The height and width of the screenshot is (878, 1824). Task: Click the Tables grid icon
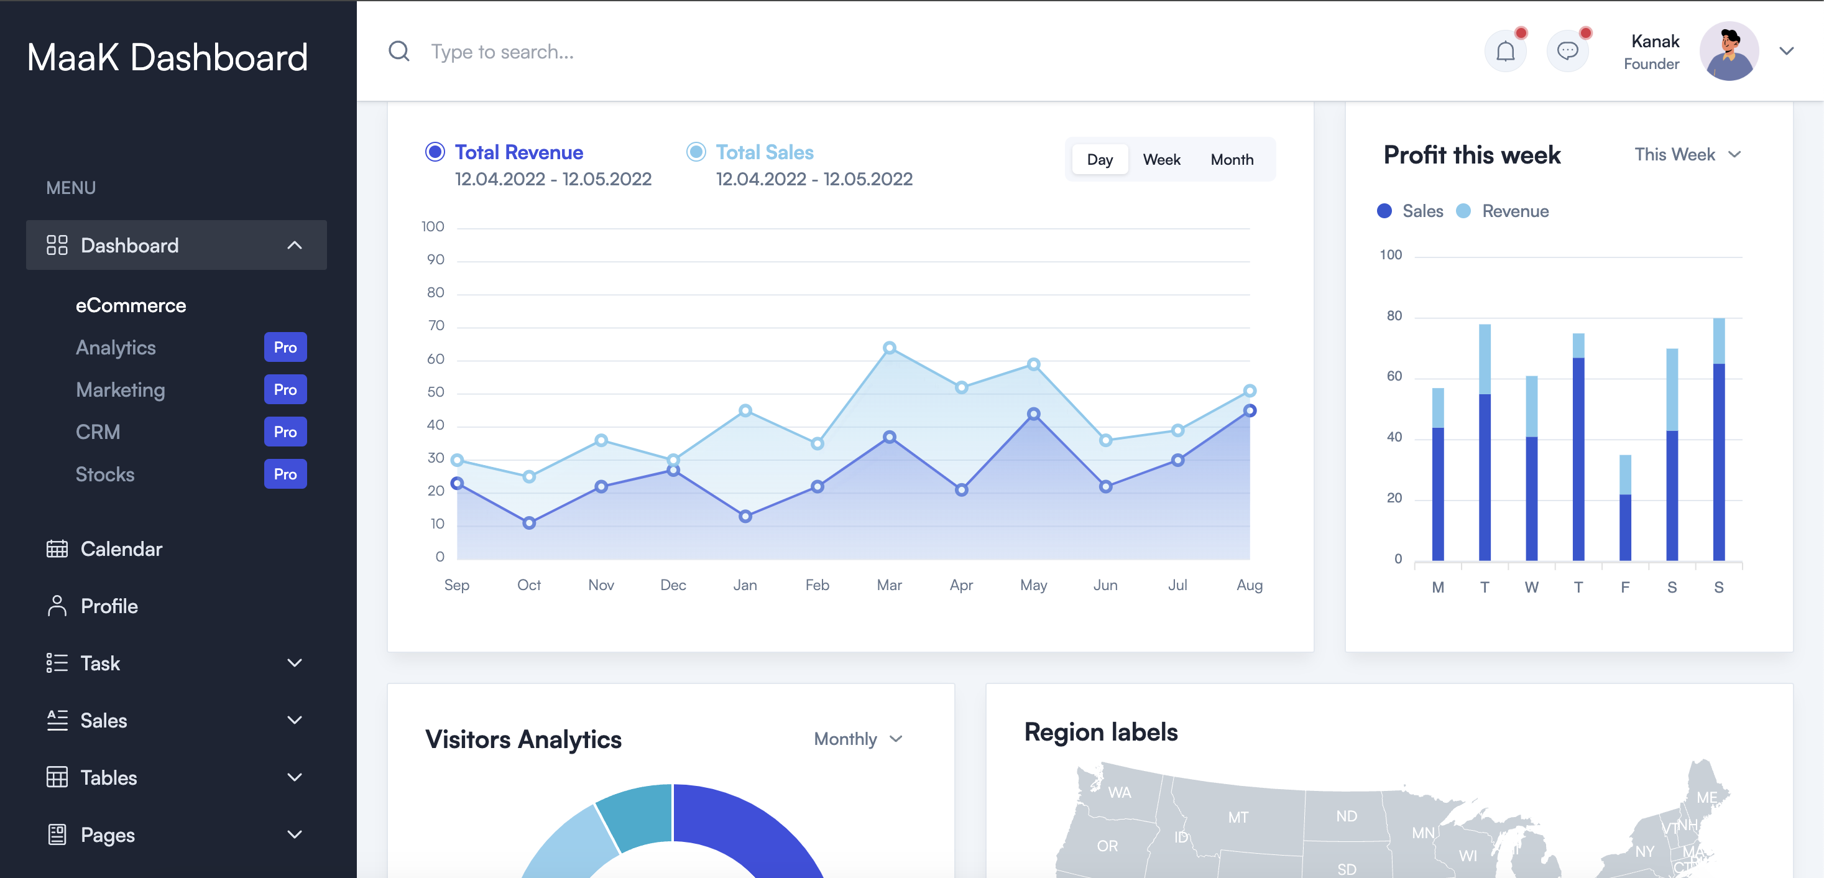click(x=57, y=777)
